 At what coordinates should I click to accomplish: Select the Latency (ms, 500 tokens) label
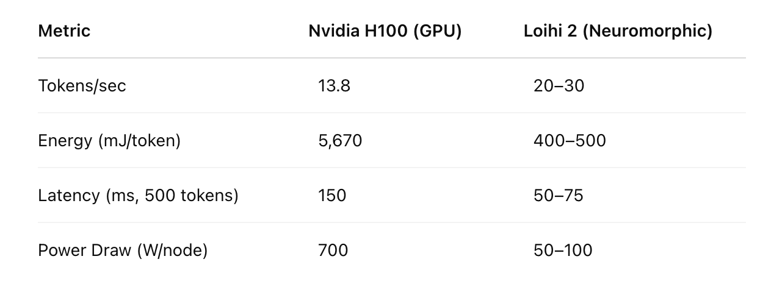[138, 196]
